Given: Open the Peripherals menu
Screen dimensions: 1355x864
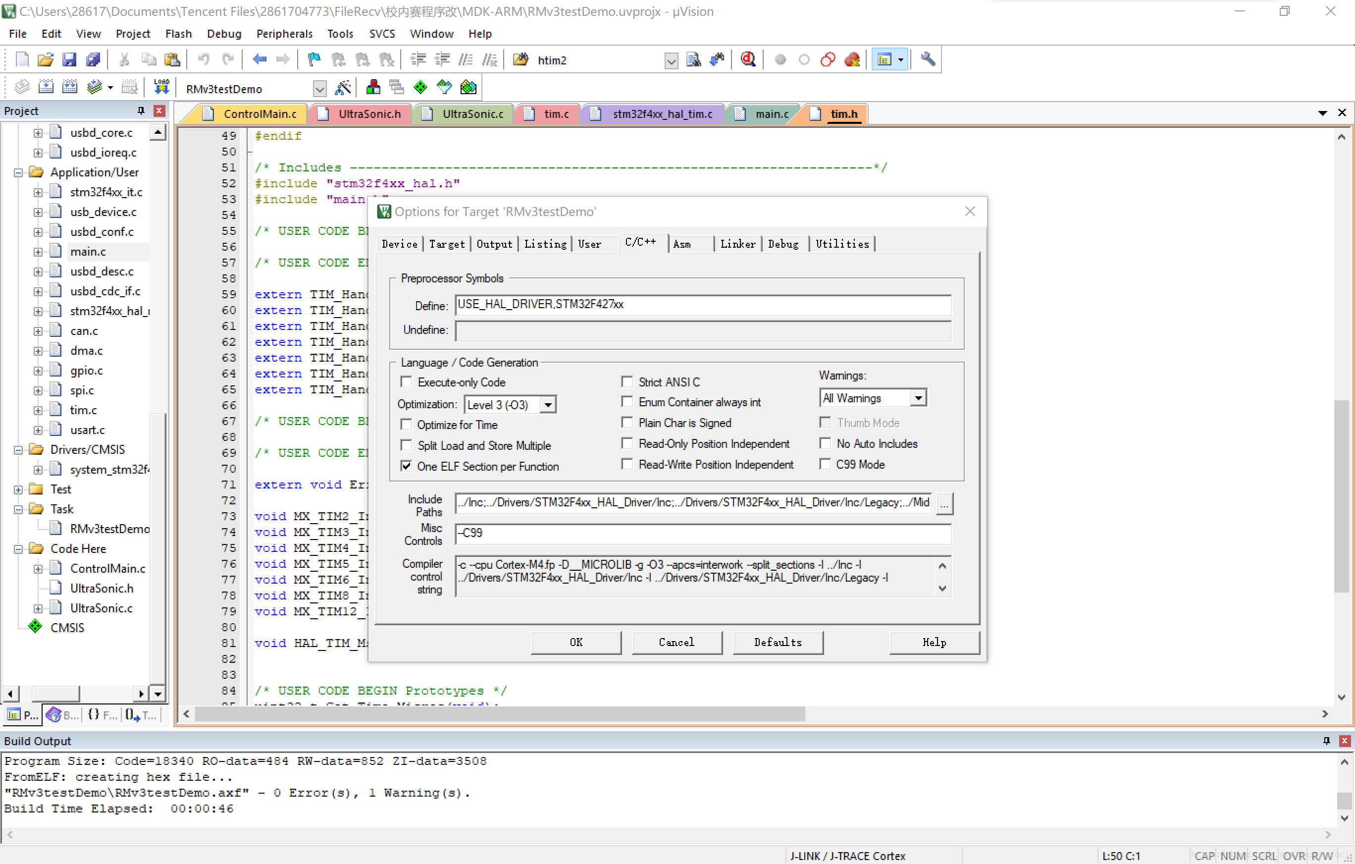Looking at the screenshot, I should [284, 34].
